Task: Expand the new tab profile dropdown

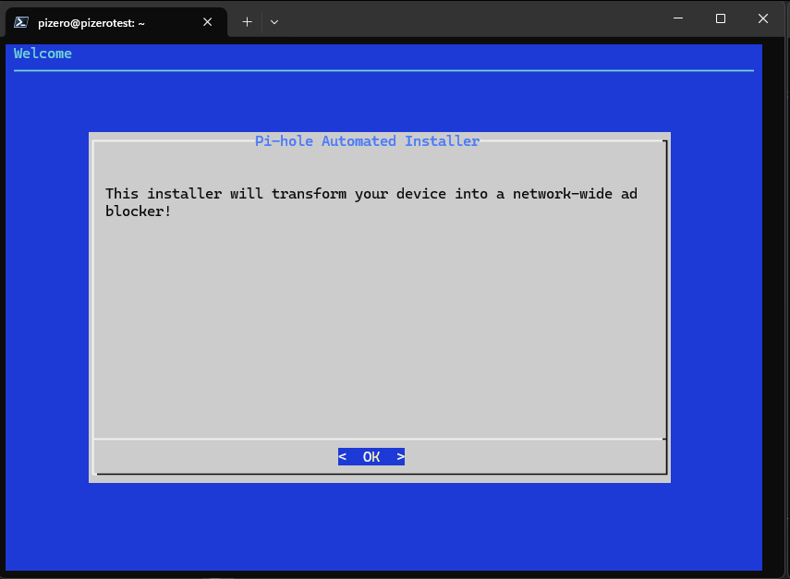Action: 274,22
